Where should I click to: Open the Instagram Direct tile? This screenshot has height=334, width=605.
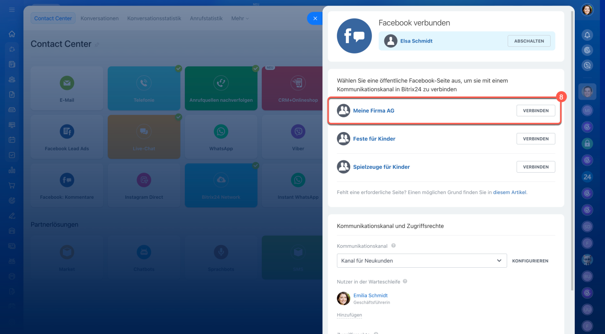tap(144, 185)
